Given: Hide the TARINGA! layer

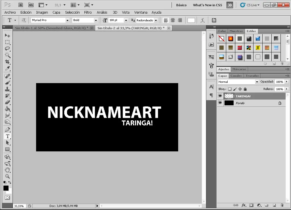Looking at the screenshot, I should point(220,96).
